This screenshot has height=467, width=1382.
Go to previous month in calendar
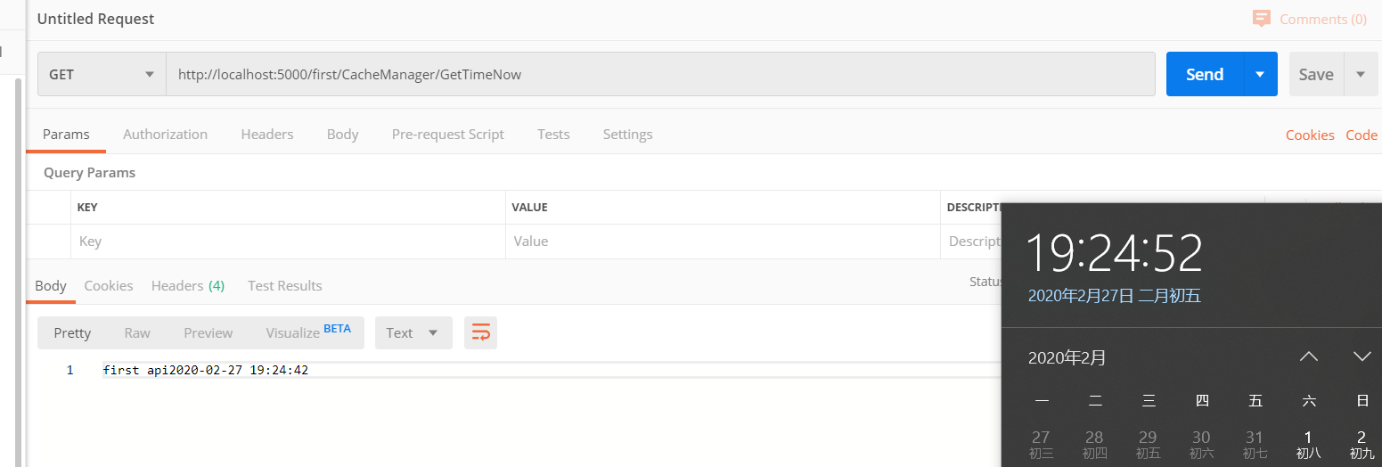click(x=1308, y=356)
